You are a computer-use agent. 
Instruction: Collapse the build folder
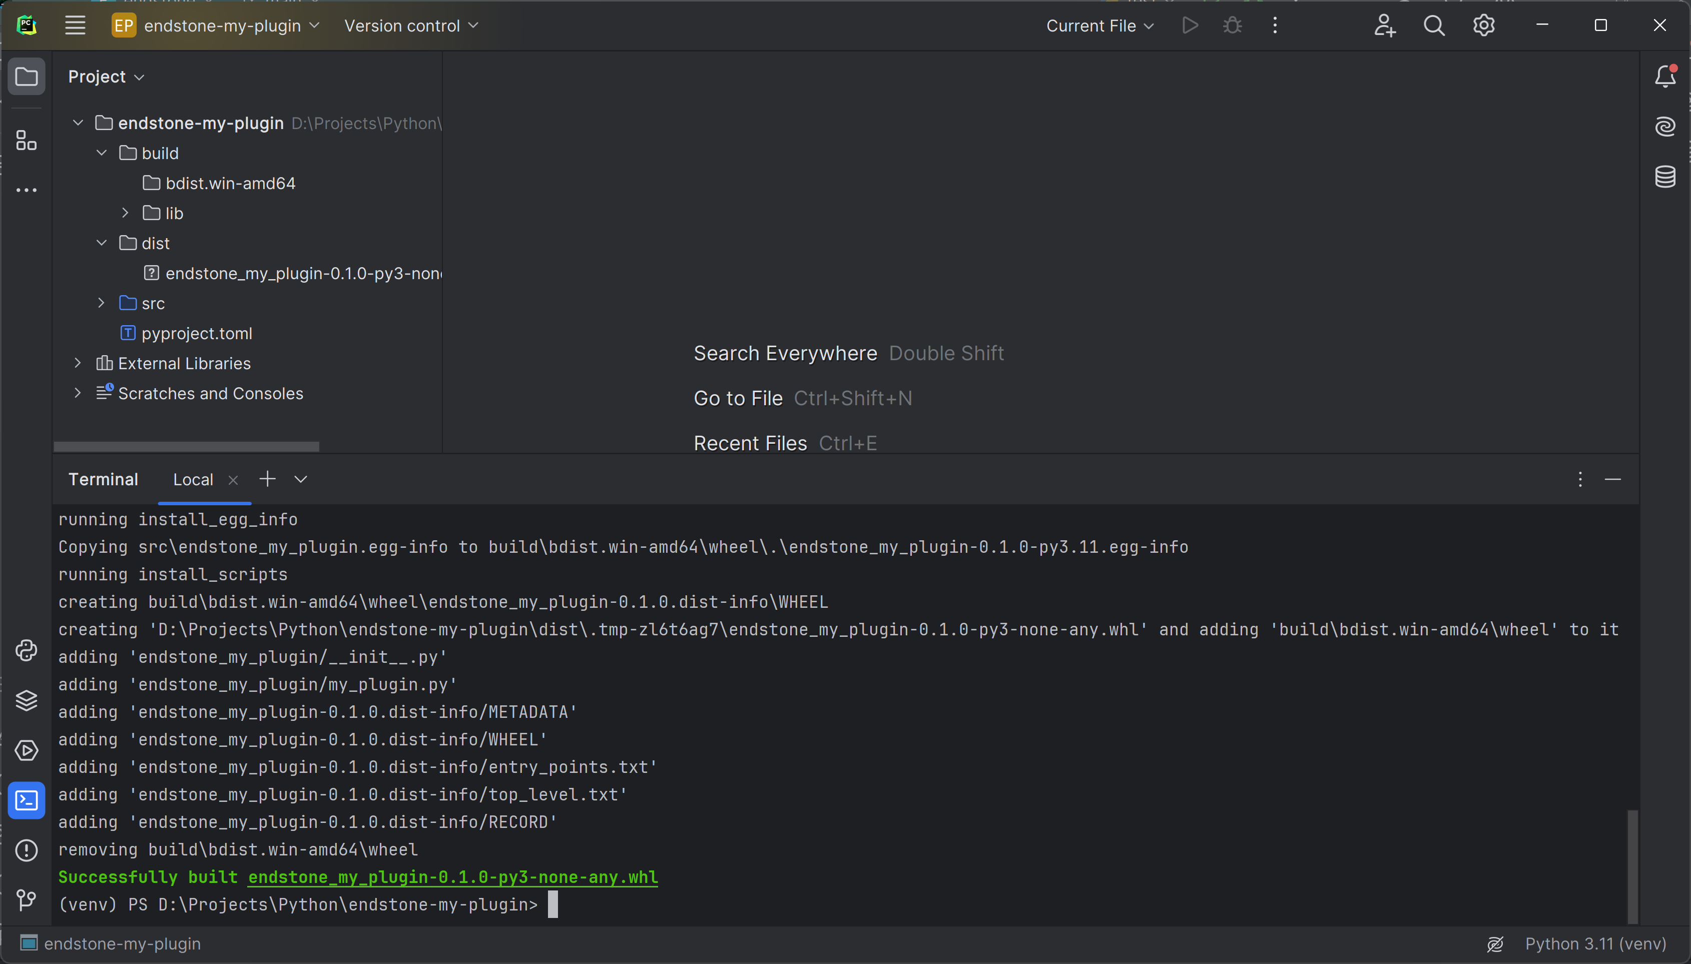click(x=102, y=152)
